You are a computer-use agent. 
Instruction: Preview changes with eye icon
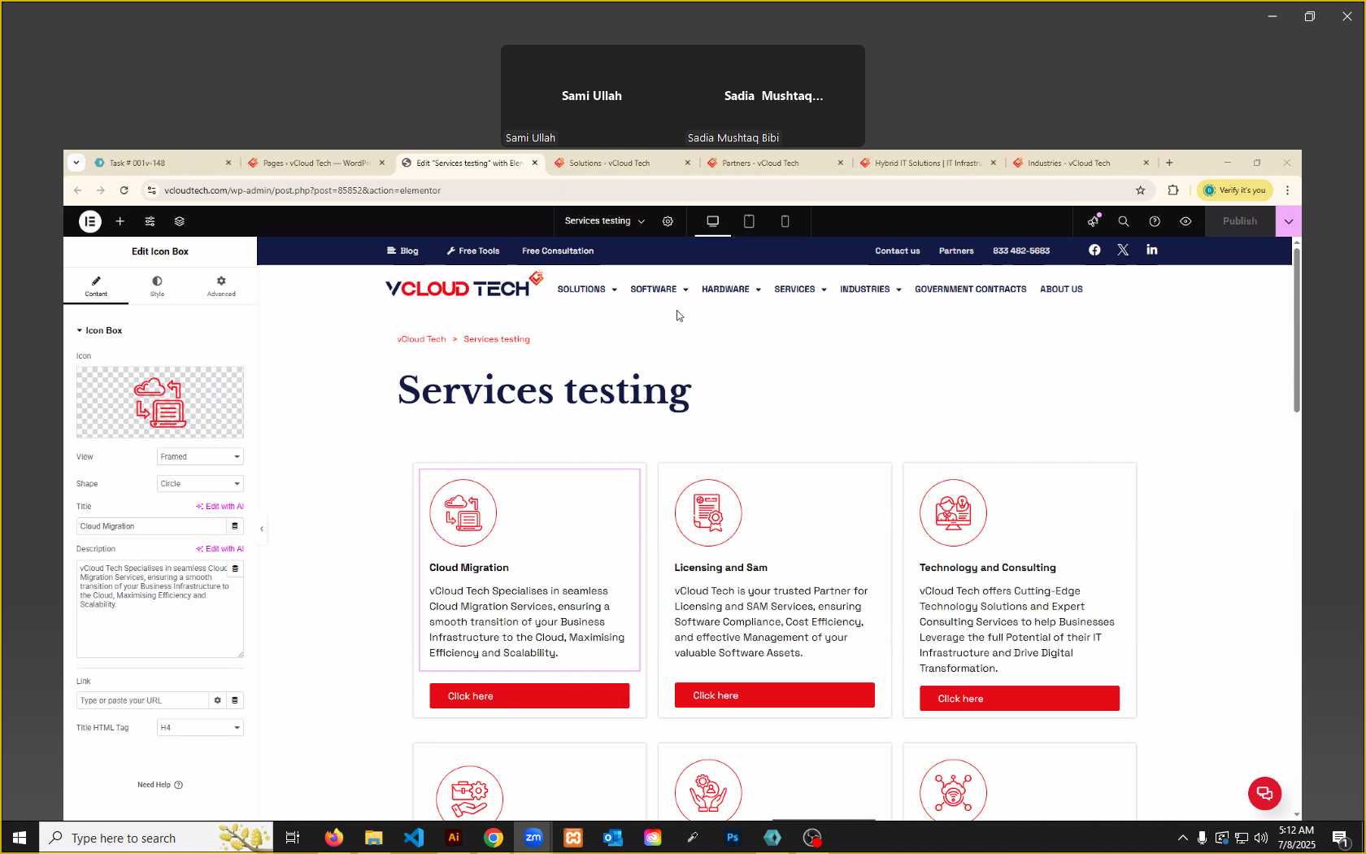point(1185,221)
